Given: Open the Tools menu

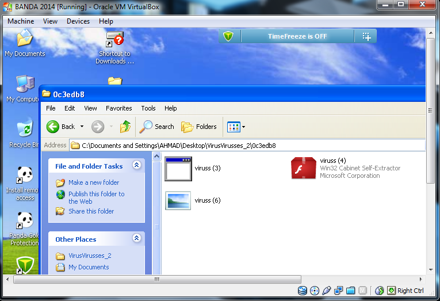Looking at the screenshot, I should click(x=148, y=108).
